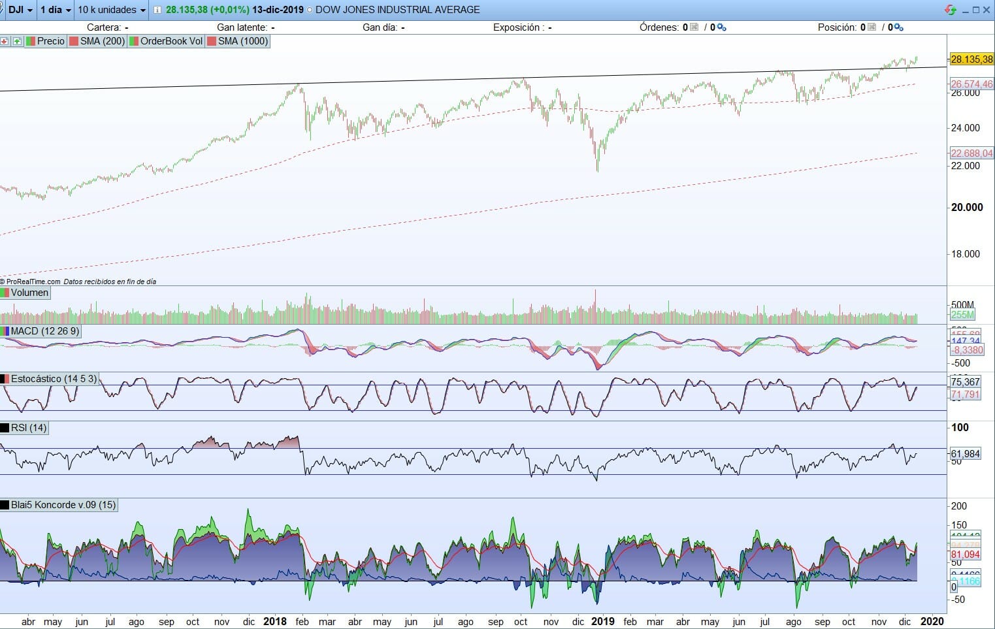
Task: Click the DOW JONES INDUSTRIAL AVERAGE title
Action: 398,10
